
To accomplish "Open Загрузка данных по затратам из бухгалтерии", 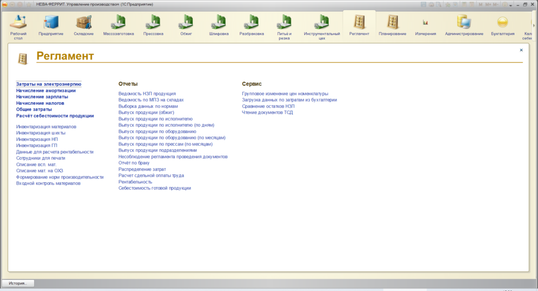I will coord(289,100).
